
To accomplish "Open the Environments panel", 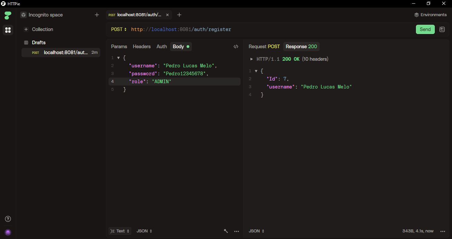I will pos(430,15).
